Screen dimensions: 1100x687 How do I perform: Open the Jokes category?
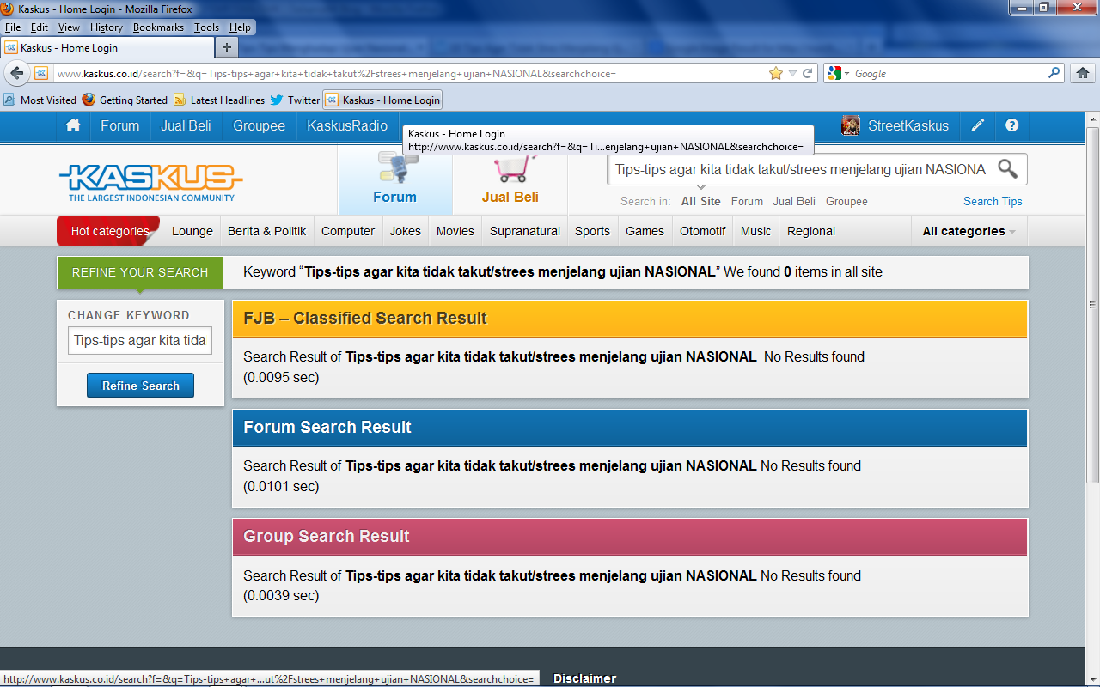(406, 231)
